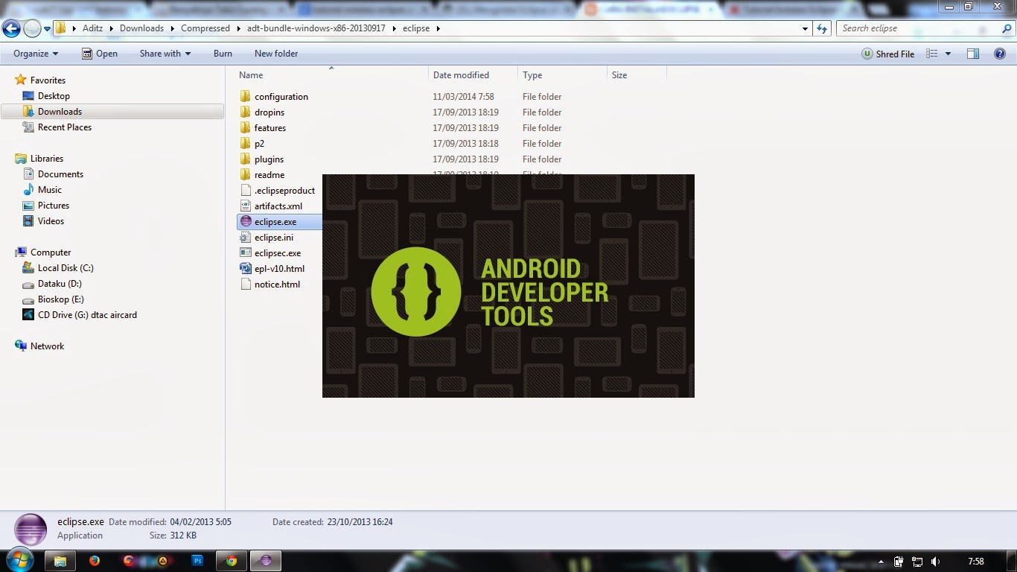Open Google Chrome from the taskbar
The height and width of the screenshot is (572, 1017).
(x=231, y=561)
